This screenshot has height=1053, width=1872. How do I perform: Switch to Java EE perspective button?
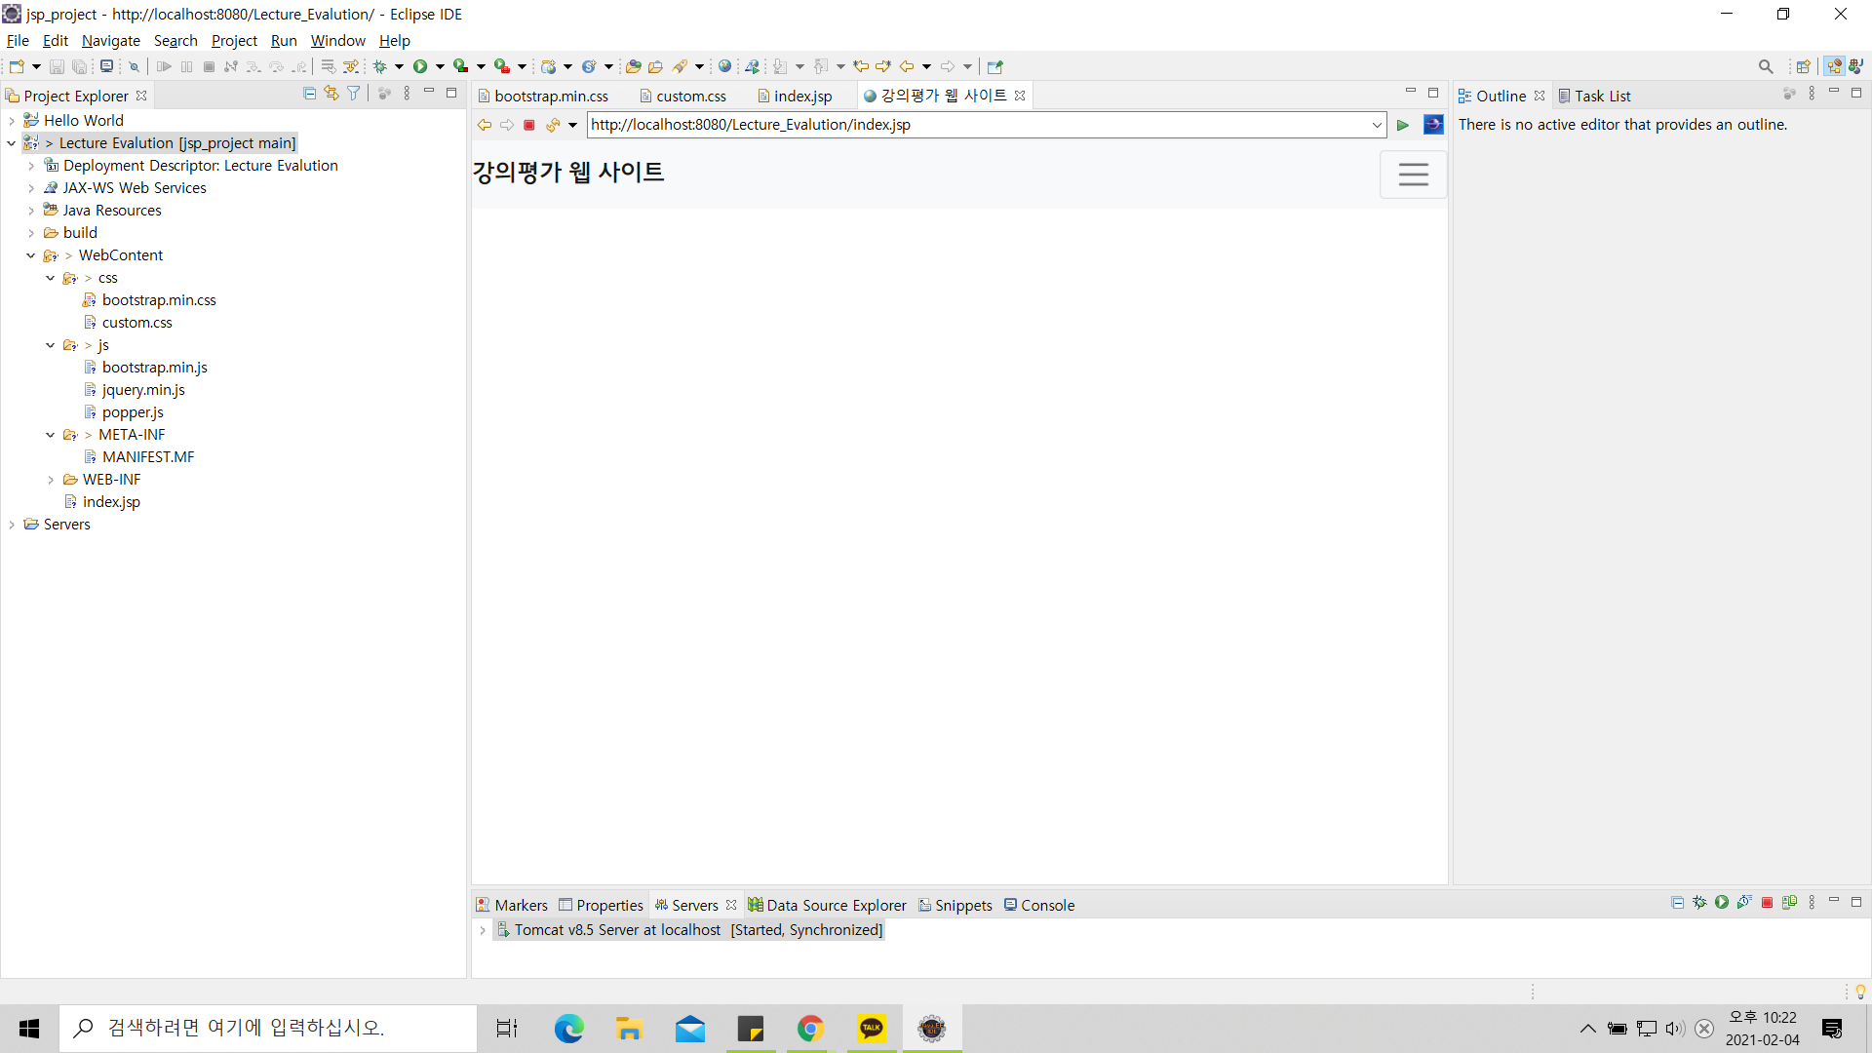[1834, 66]
